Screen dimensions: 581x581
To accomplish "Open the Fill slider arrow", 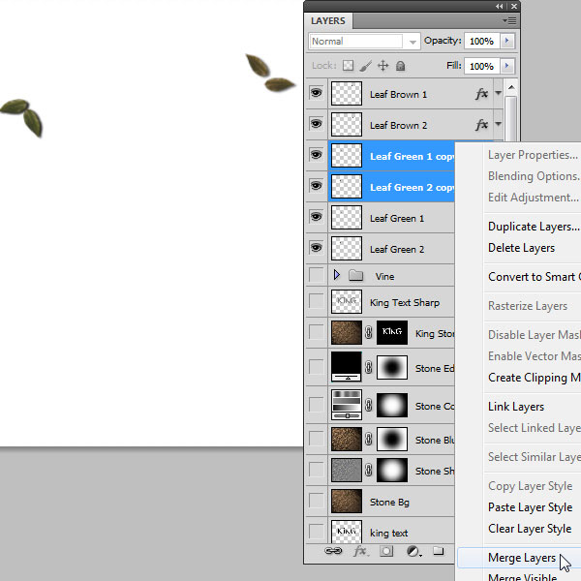I will pyautogui.click(x=506, y=66).
